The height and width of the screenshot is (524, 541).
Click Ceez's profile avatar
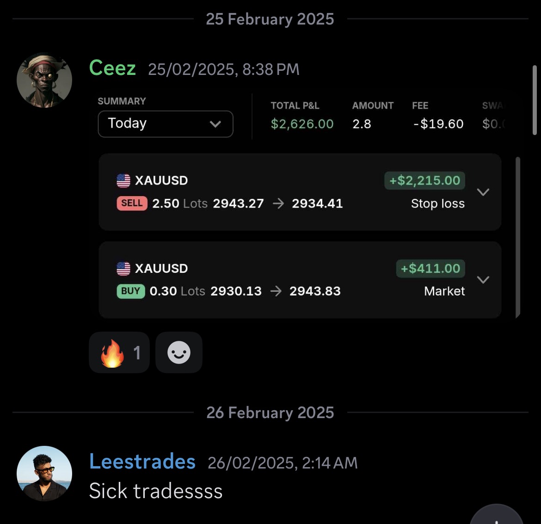[x=44, y=80]
